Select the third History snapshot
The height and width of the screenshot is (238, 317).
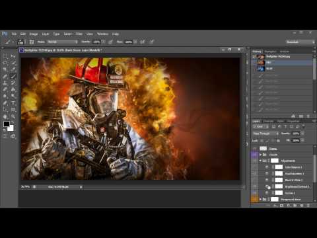283,69
